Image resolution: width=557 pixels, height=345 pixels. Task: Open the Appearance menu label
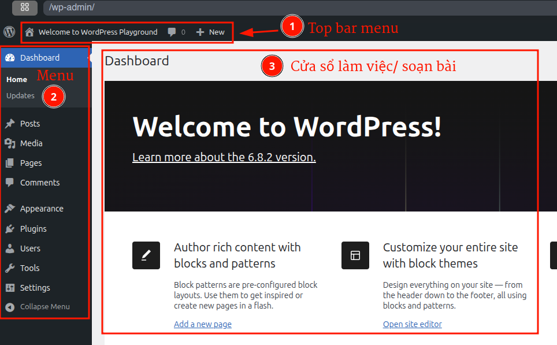coord(42,209)
